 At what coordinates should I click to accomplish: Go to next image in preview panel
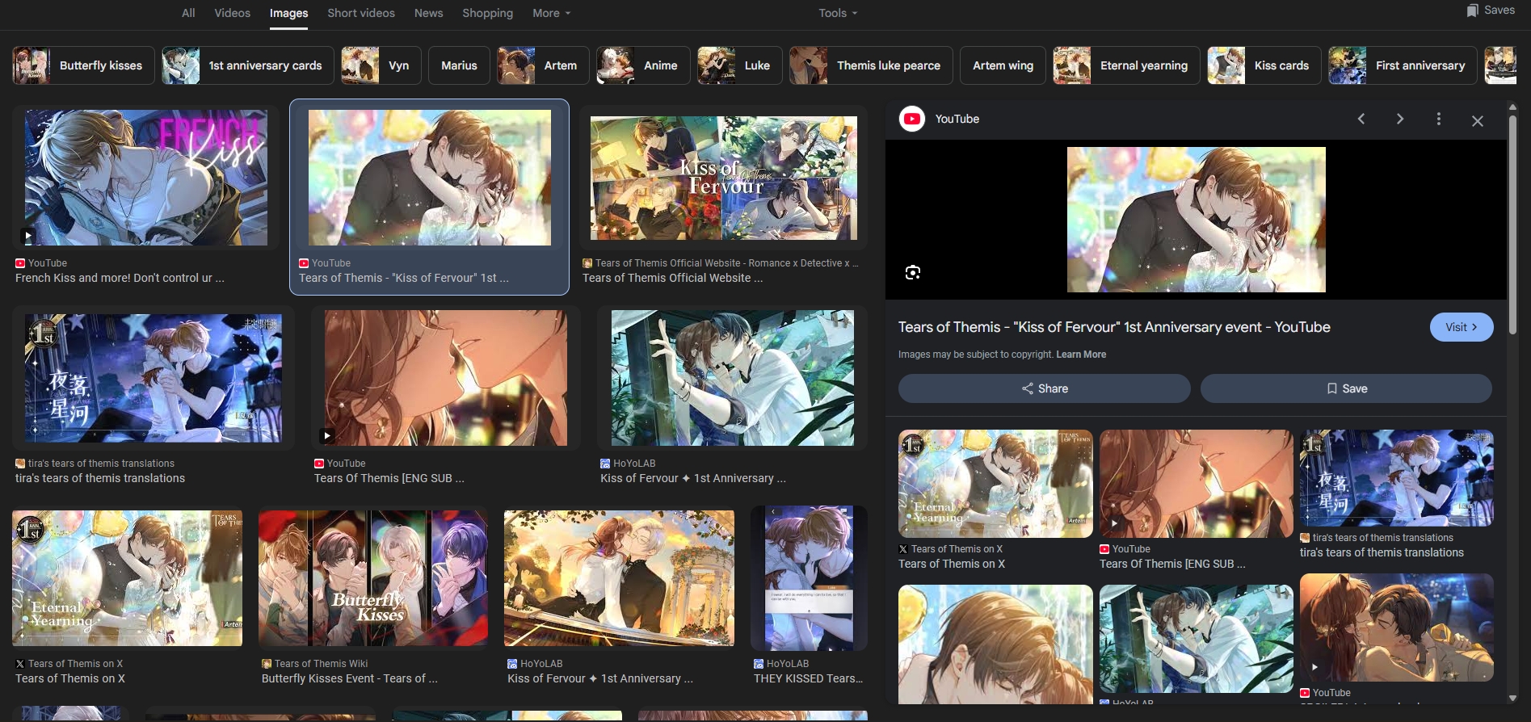[1400, 120]
